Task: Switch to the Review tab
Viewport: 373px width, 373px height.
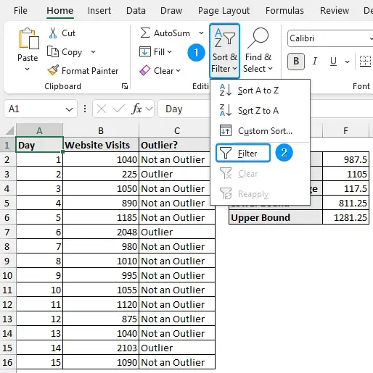Action: click(x=335, y=11)
